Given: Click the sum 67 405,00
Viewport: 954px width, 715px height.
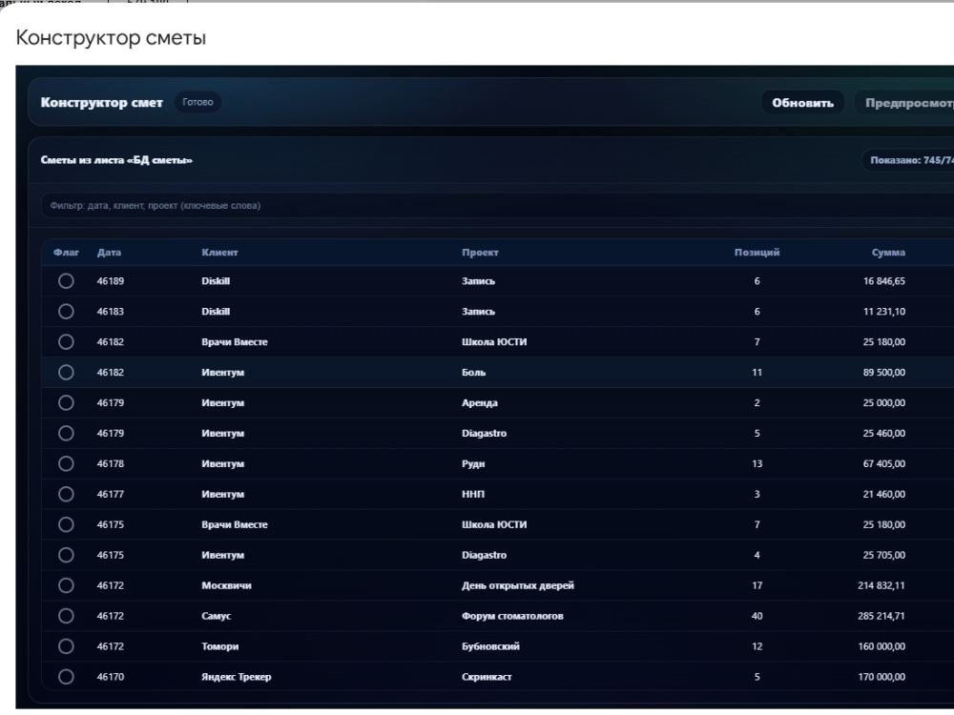Looking at the screenshot, I should (x=884, y=463).
